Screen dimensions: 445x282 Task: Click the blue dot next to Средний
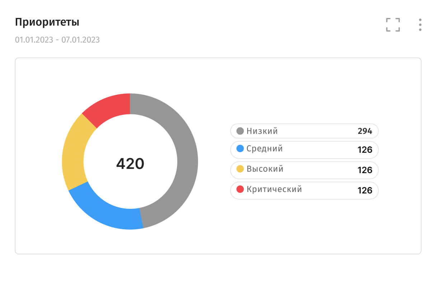tap(240, 149)
